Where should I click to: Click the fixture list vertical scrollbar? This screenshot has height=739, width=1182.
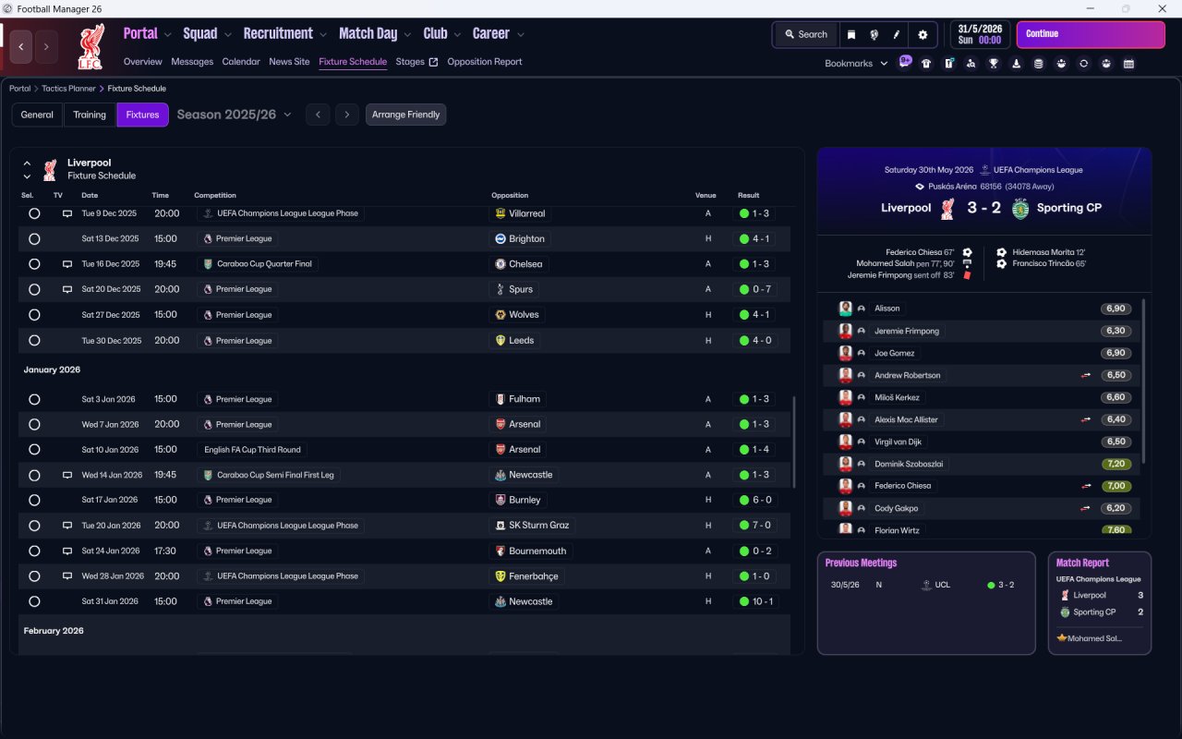793,442
